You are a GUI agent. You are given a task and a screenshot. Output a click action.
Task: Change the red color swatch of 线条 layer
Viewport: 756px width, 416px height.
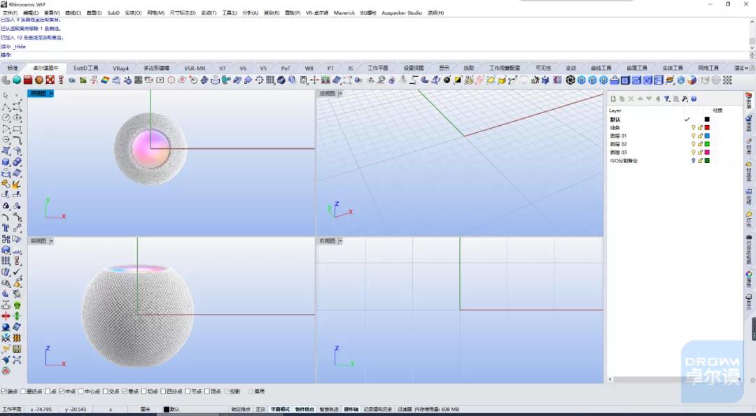point(707,127)
